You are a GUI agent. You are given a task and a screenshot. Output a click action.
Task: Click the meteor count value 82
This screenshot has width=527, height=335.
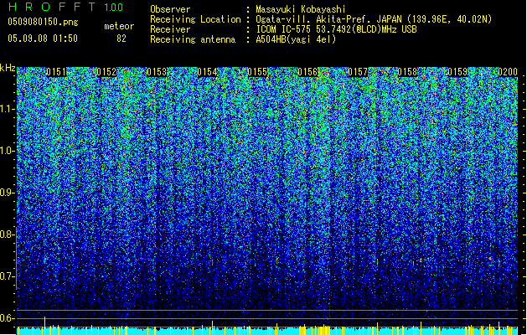pos(121,39)
